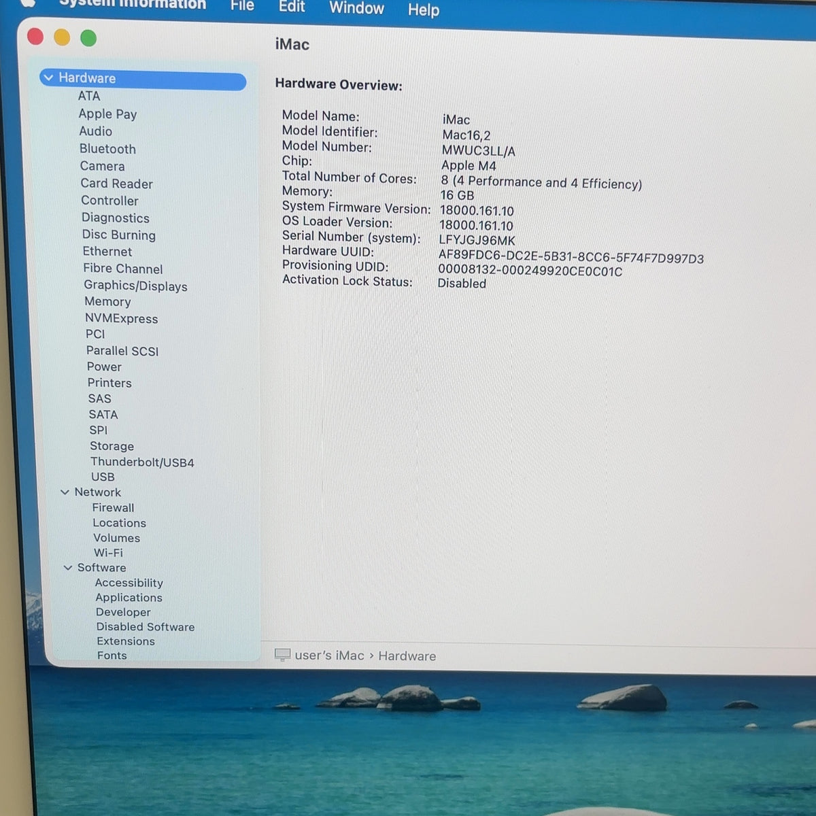Select Memory in the sidebar
816x816 pixels.
tap(107, 301)
